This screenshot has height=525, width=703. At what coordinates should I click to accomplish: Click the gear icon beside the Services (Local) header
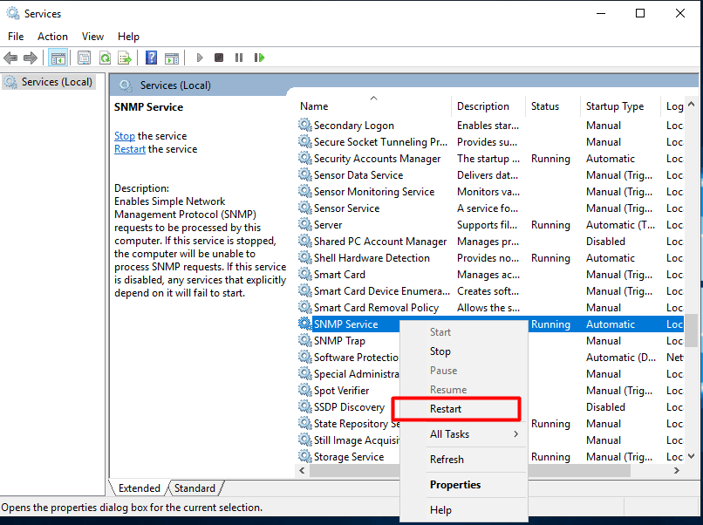126,85
